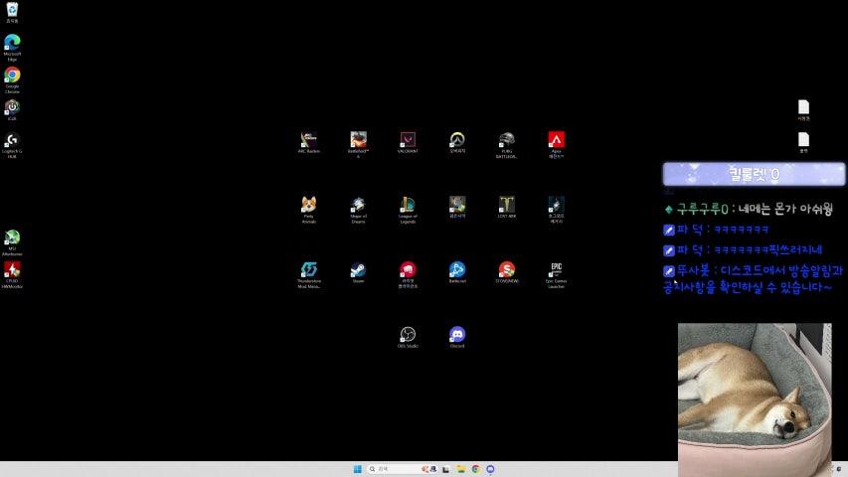Launch MSI Afterburner shortcut

pos(12,238)
